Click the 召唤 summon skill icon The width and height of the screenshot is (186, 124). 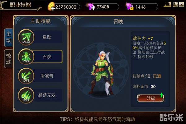click(26, 57)
